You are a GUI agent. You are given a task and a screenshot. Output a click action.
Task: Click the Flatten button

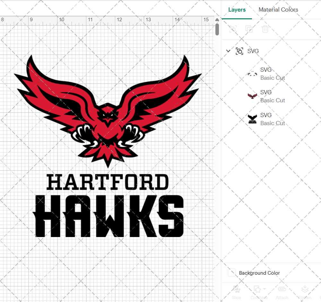pos(305,292)
